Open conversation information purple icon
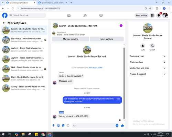The width and height of the screenshot is (172, 137). coord(121,26)
